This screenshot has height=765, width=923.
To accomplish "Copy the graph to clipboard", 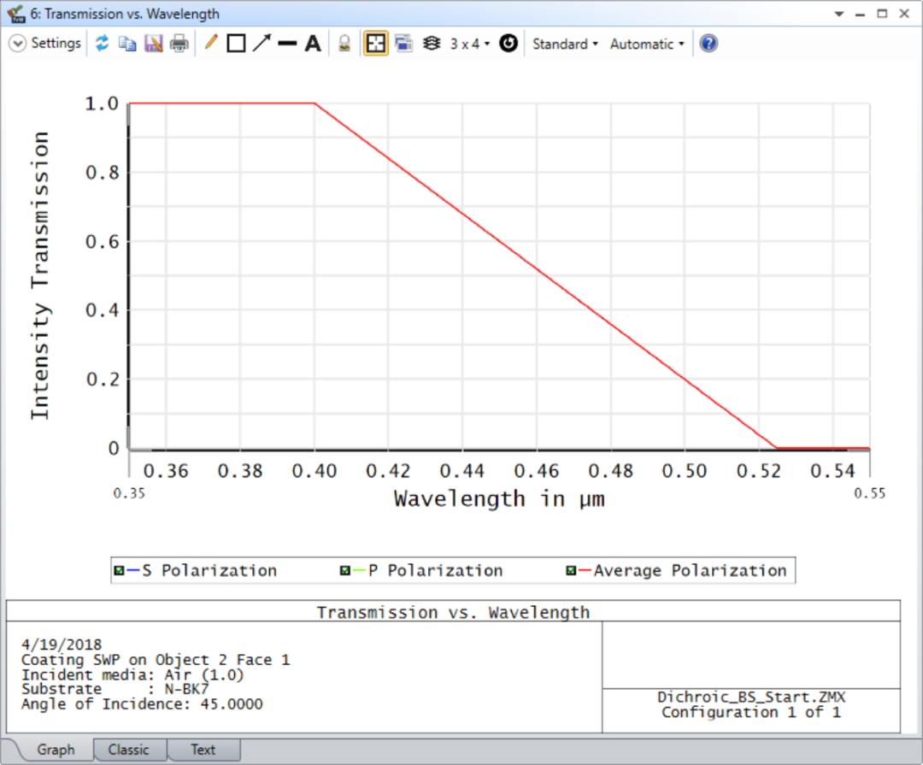I will [126, 43].
